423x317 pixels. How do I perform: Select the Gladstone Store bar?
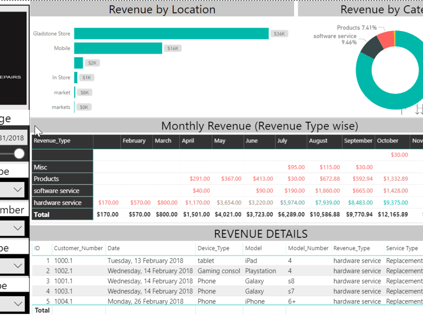coord(169,33)
